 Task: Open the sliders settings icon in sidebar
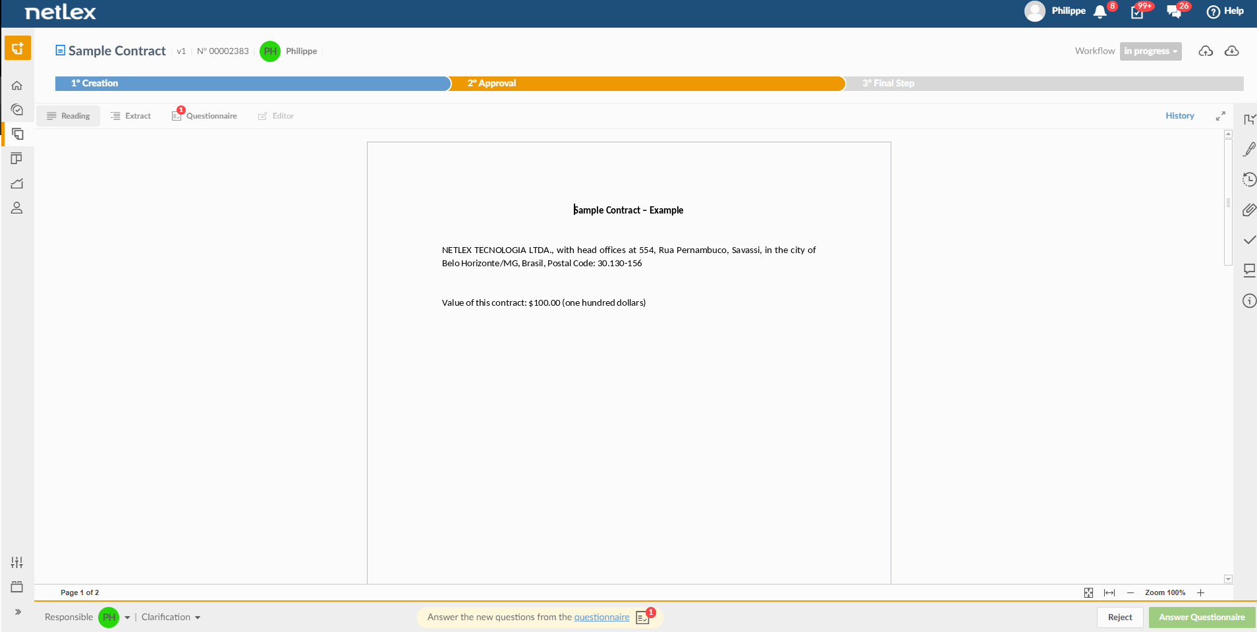pos(17,562)
